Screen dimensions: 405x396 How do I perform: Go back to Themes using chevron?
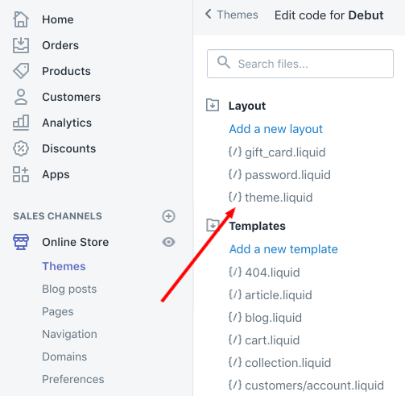208,14
